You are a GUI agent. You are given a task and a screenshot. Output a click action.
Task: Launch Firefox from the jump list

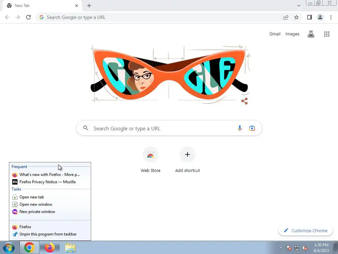click(50, 227)
